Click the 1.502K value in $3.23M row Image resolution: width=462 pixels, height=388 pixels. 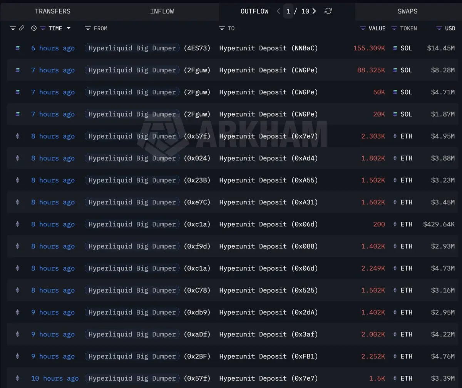tap(373, 180)
